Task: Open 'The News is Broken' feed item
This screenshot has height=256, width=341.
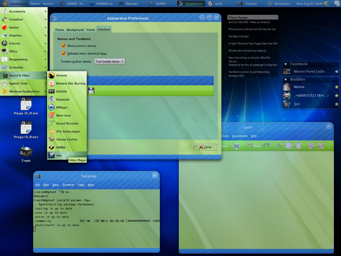Action: 239,36
